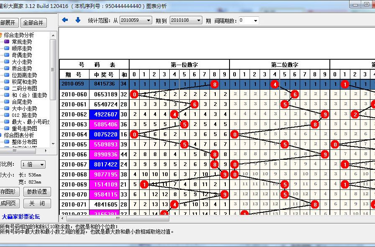Select 合尾走势 in the tree
The image size is (375, 247).
22,102
